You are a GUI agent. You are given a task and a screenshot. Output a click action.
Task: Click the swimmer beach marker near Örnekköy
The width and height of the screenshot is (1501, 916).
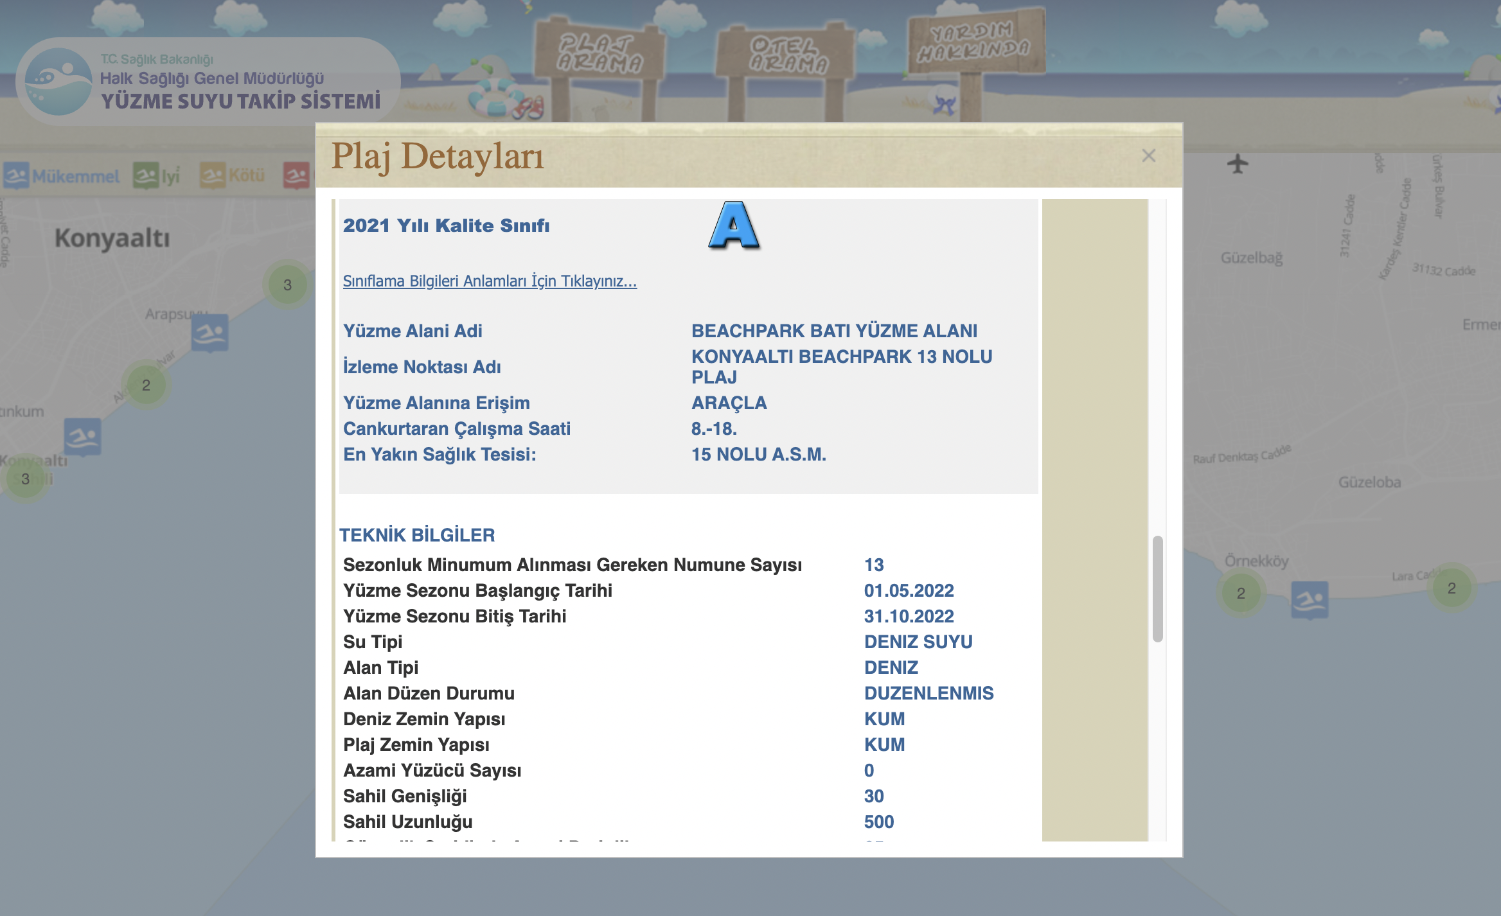1310,599
